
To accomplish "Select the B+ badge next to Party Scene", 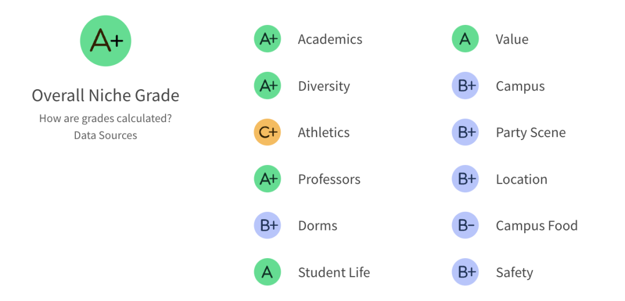I will click(x=465, y=133).
